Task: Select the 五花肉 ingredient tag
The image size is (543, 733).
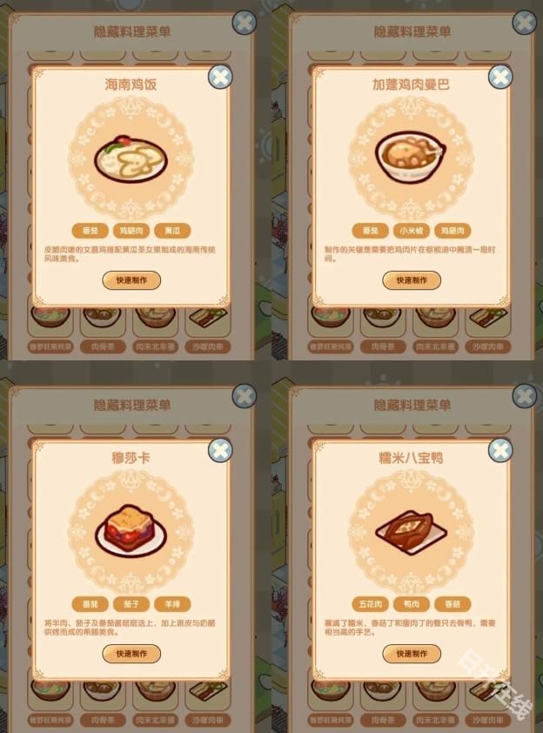Action: pyautogui.click(x=370, y=604)
